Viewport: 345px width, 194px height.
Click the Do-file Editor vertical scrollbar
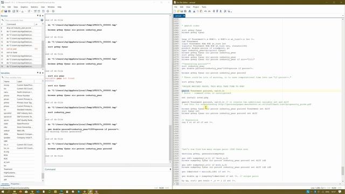pos(343,171)
